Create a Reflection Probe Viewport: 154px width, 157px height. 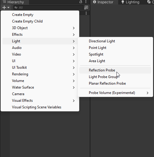[x=115, y=70]
